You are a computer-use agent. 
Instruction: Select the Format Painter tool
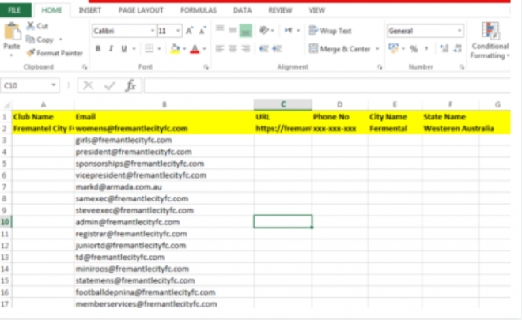(54, 53)
